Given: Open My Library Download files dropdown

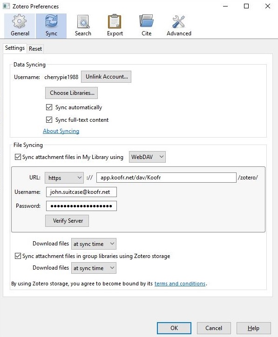Looking at the screenshot, I should tap(94, 244).
